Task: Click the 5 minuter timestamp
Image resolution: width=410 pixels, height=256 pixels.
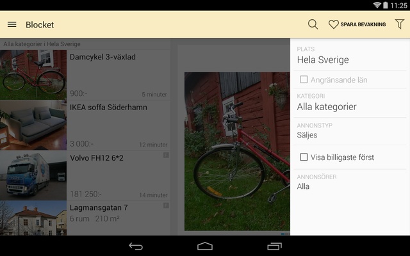Action: [x=154, y=94]
